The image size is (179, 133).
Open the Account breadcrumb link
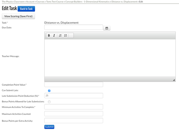pyautogui.click(x=30, y=2)
